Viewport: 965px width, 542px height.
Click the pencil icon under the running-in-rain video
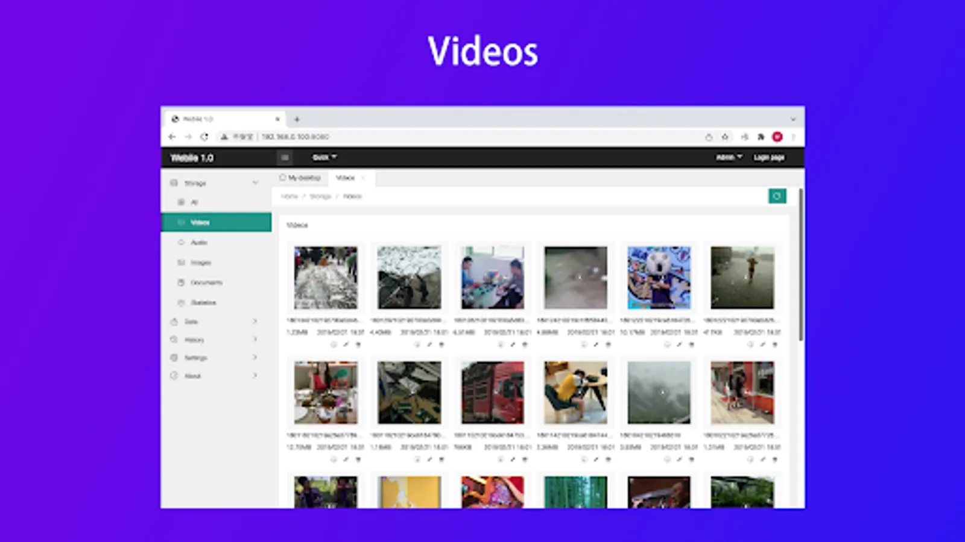762,344
